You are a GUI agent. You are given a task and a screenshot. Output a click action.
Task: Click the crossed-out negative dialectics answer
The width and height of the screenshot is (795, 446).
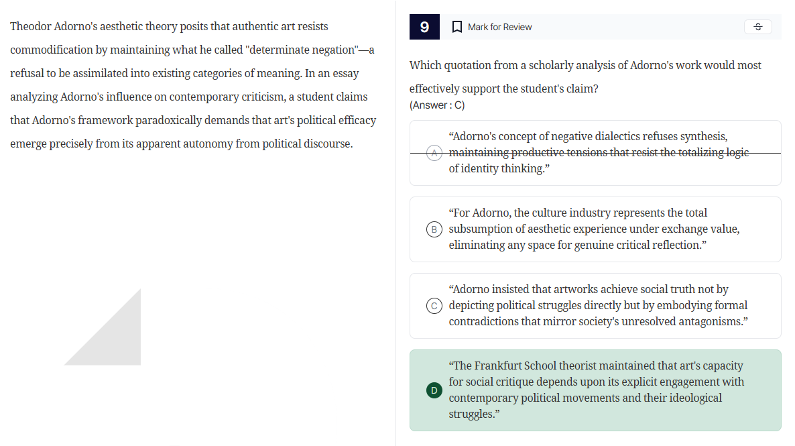597,153
